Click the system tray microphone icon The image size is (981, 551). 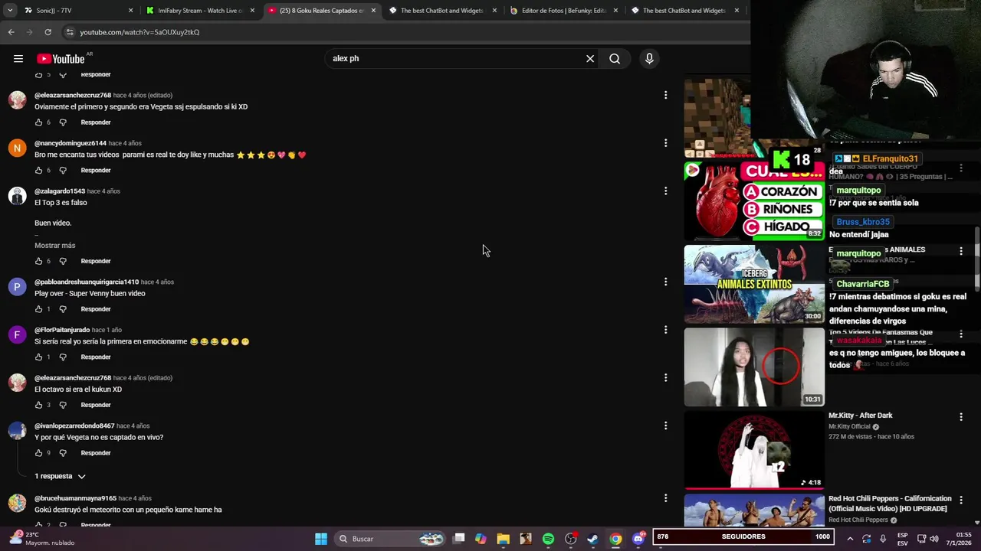tap(883, 539)
